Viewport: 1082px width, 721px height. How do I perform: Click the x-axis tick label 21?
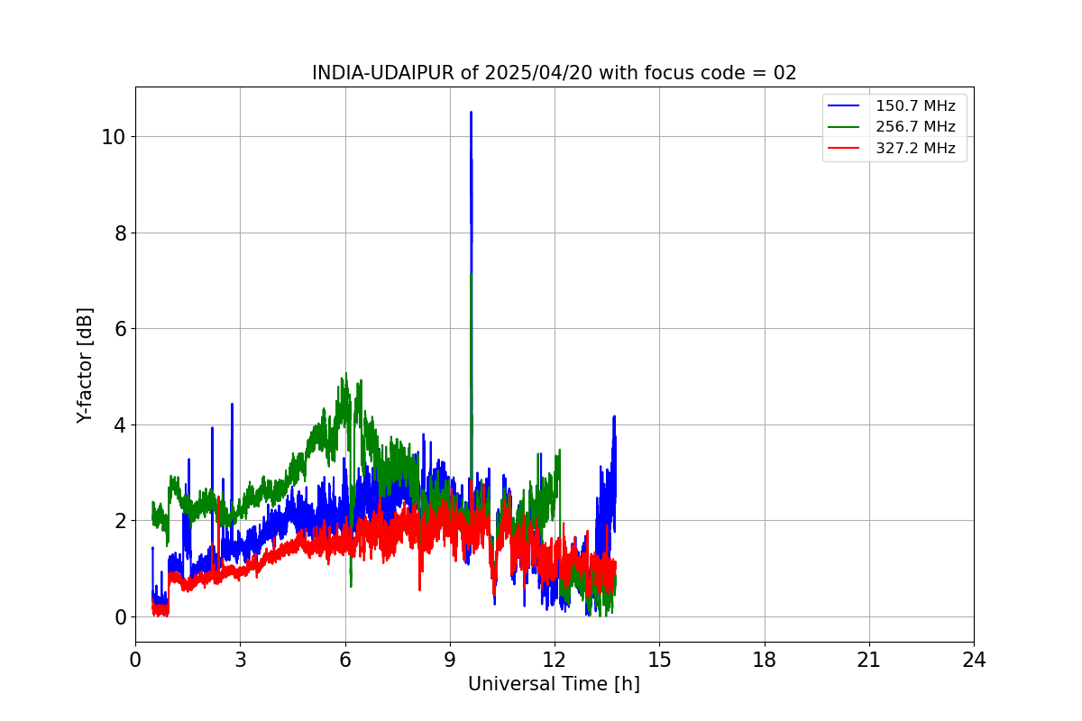tap(869, 661)
